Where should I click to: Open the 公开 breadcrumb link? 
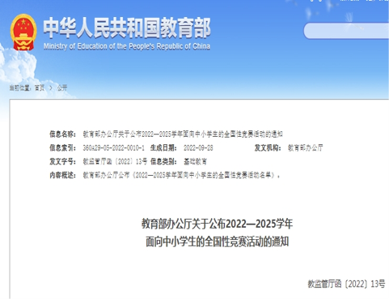pos(62,88)
